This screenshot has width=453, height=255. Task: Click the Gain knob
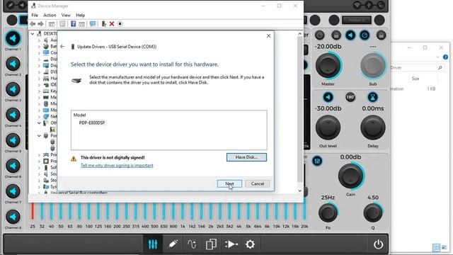click(350, 176)
